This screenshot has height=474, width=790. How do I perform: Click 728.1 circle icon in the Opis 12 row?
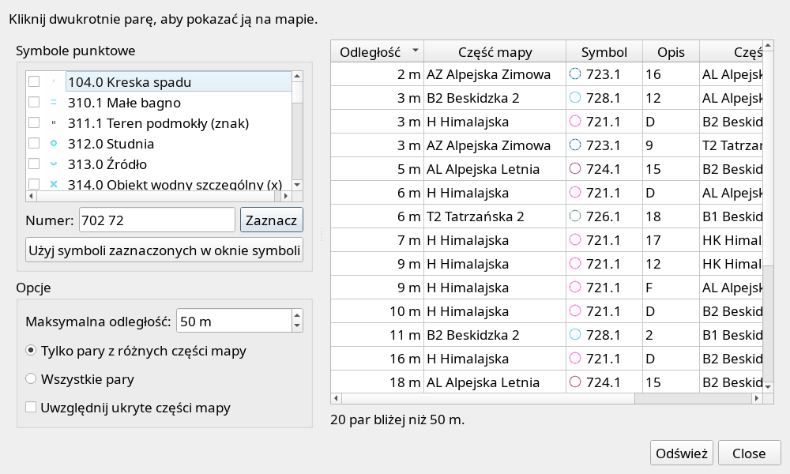coord(575,98)
